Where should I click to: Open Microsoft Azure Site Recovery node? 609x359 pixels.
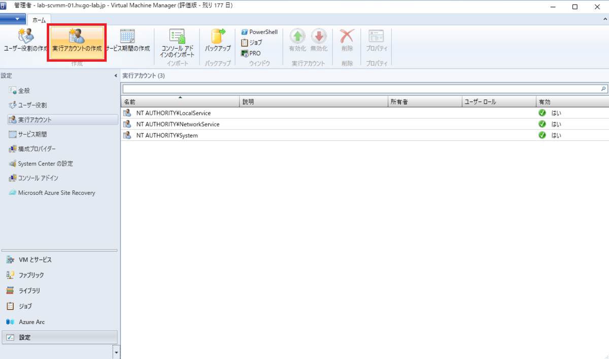(56, 193)
